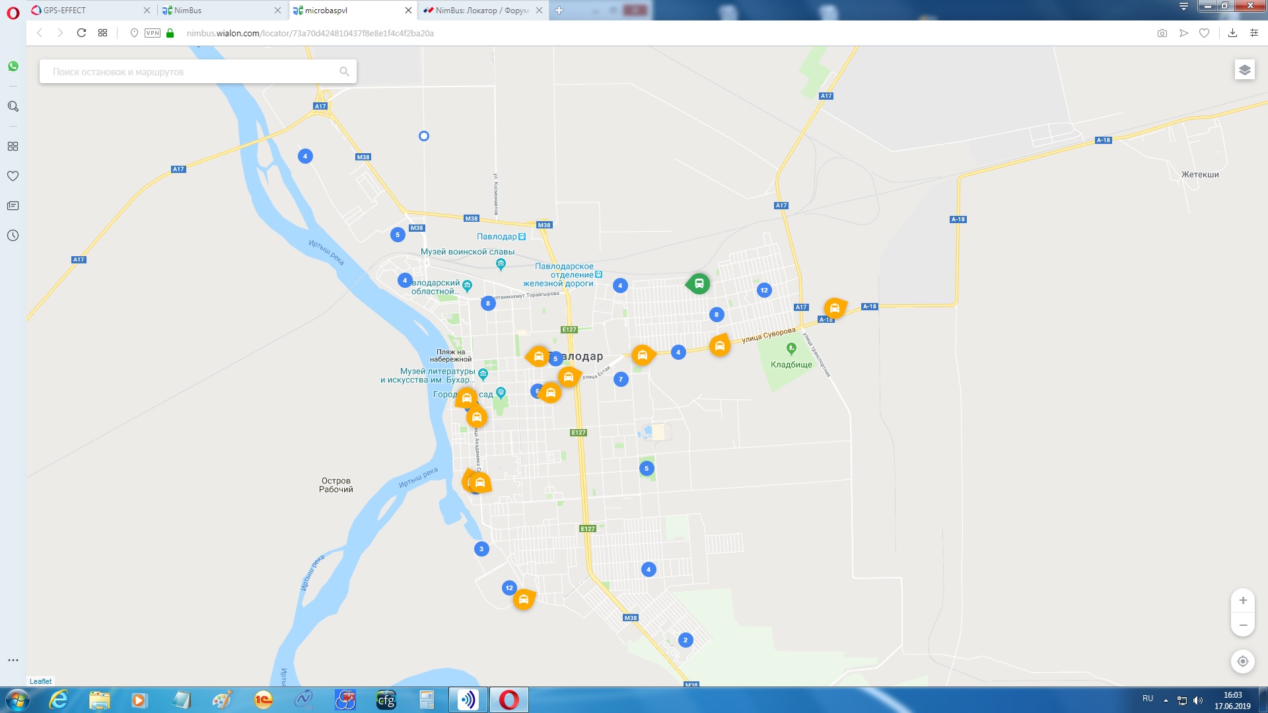Zoom in on the map

1242,601
